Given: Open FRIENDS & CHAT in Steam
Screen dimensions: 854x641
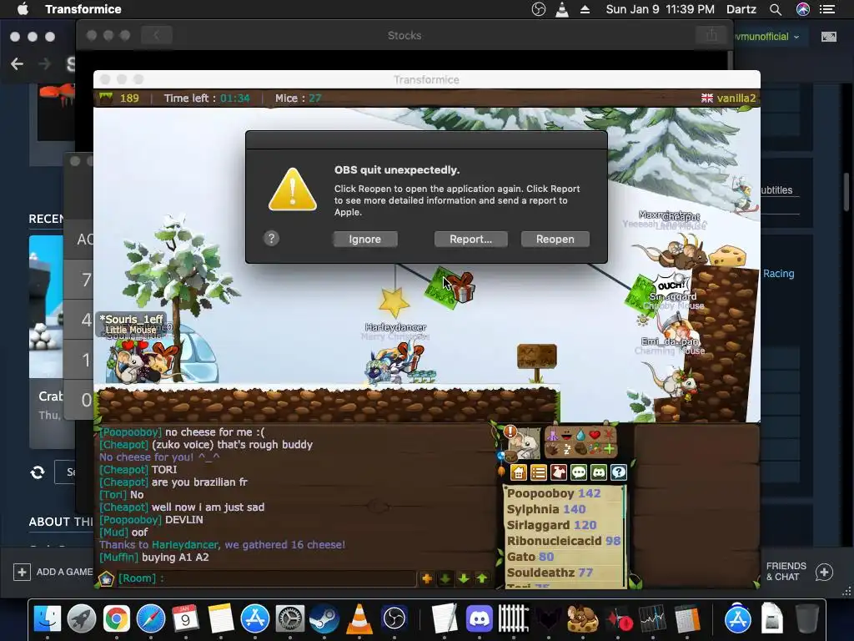Looking at the screenshot, I should click(x=801, y=572).
